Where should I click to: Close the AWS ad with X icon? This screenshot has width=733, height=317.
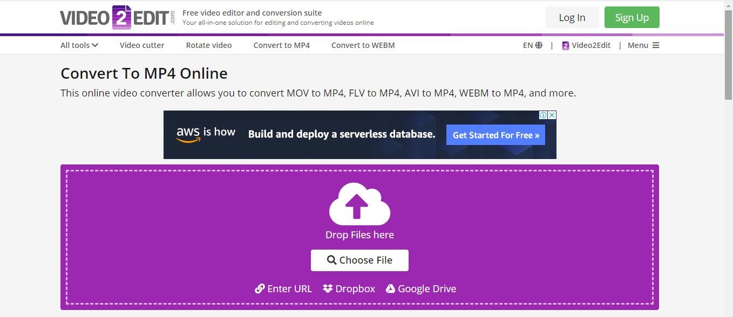552,115
